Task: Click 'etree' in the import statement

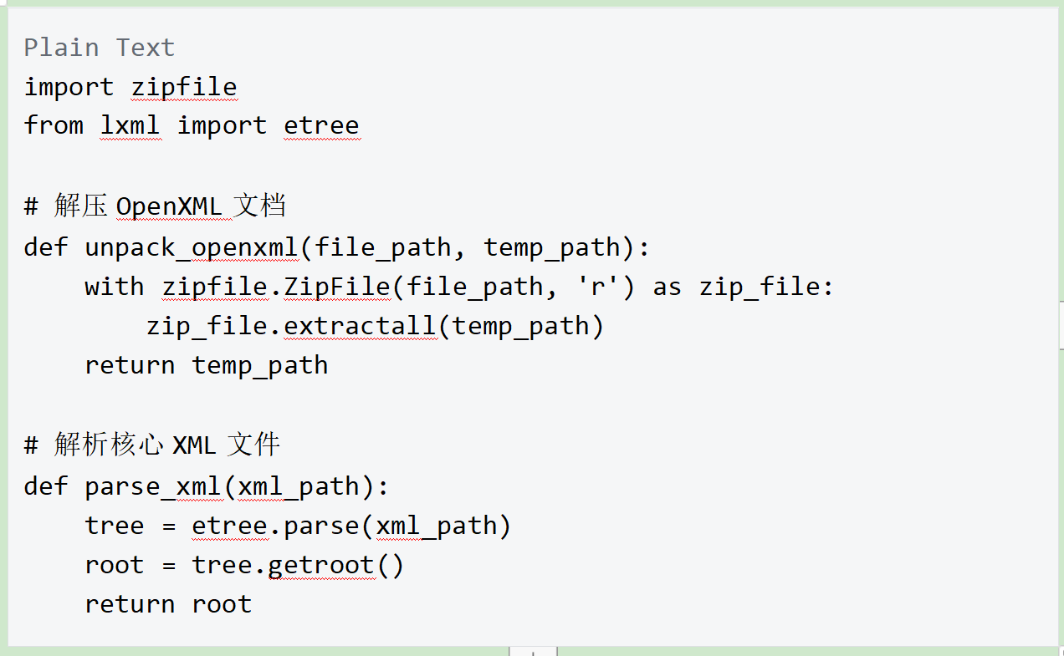Action: click(321, 125)
